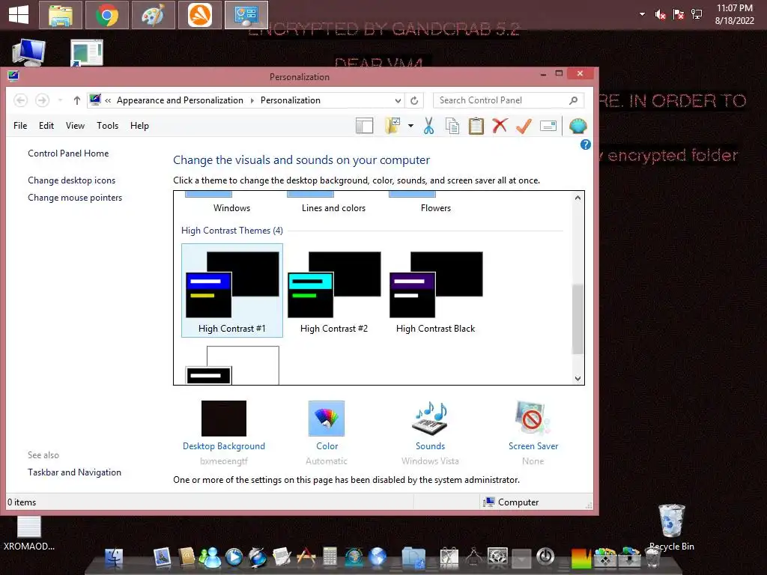Click the folder options toolbar icon
767x575 pixels.
(x=392, y=126)
